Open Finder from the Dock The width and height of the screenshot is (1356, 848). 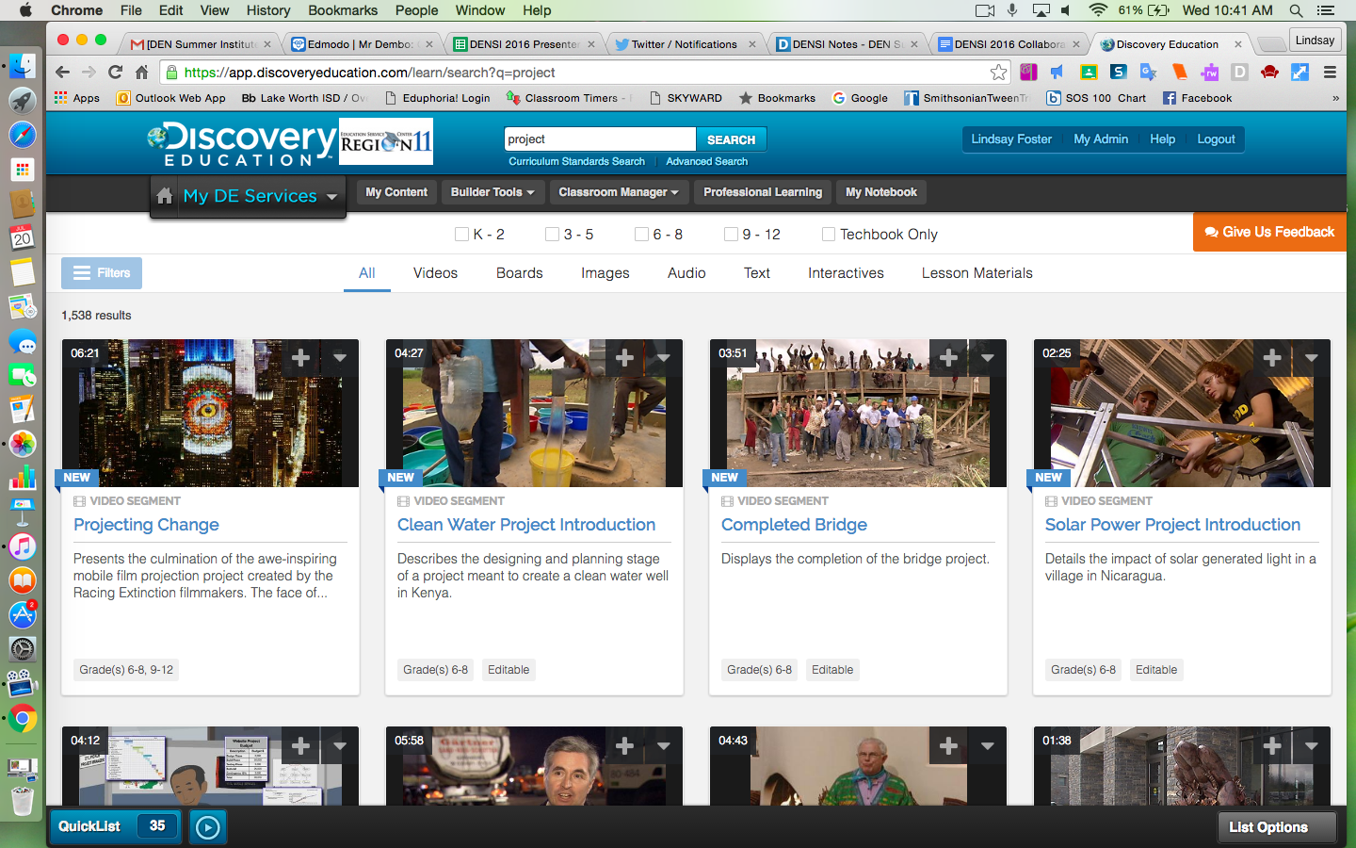tap(23, 66)
